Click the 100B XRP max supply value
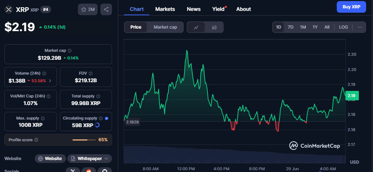This screenshot has width=373, height=172. 30,125
